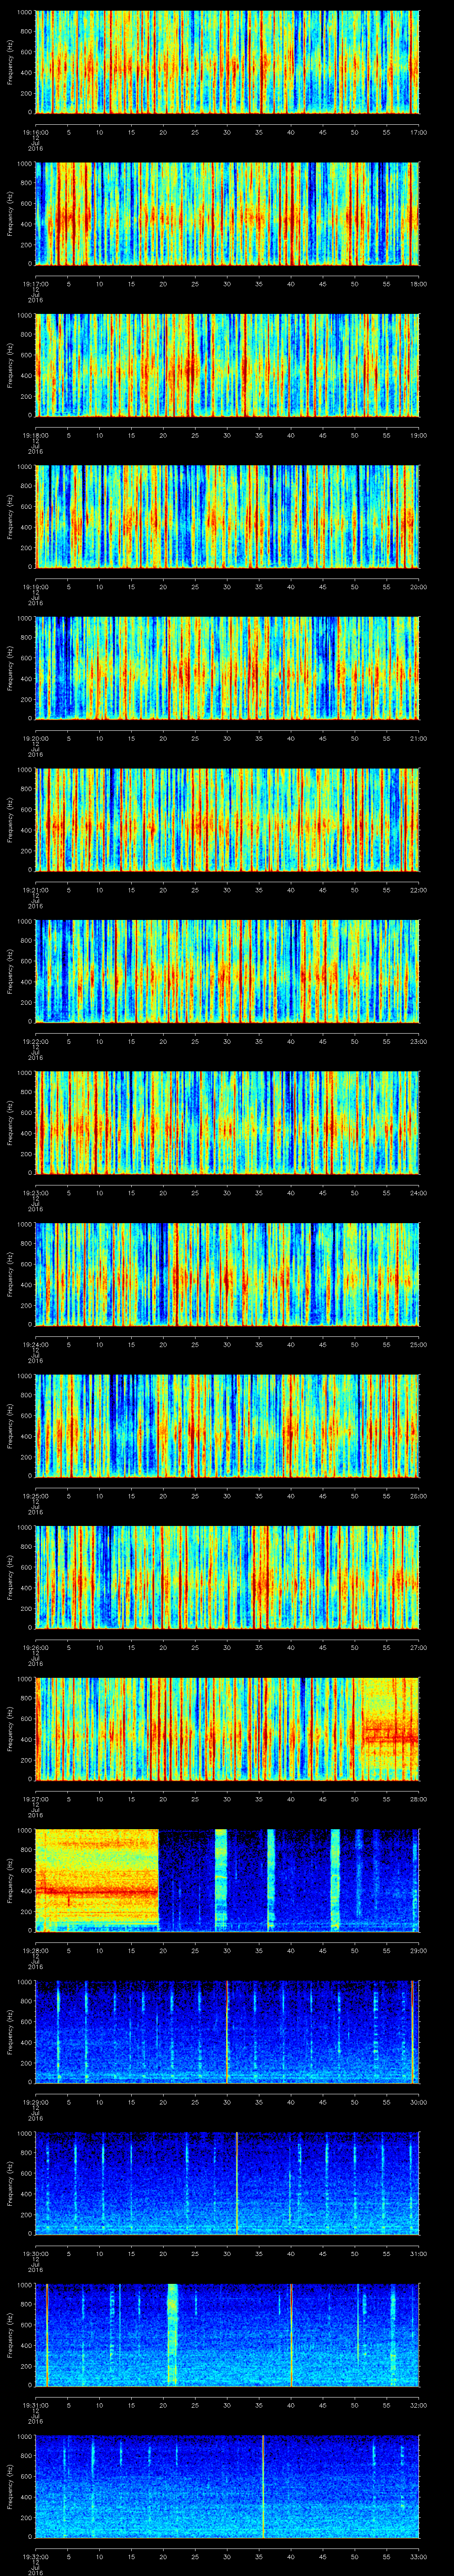Click 'Frequency (Hz)' axis title of the 19:16:00 panel

coord(10,62)
